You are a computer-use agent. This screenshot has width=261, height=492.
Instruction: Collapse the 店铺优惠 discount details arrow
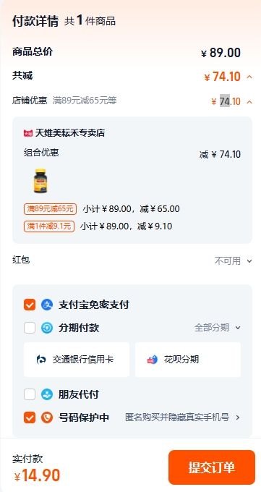[249, 102]
